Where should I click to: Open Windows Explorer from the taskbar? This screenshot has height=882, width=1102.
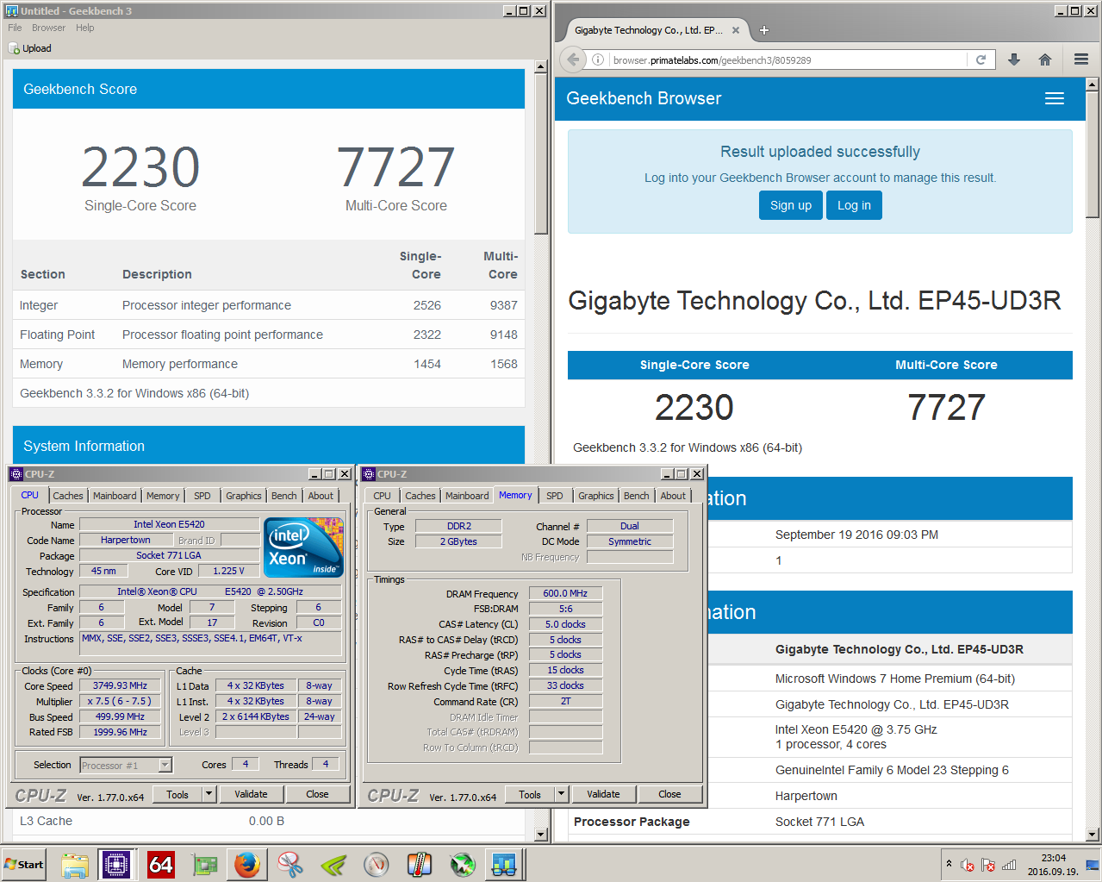75,864
